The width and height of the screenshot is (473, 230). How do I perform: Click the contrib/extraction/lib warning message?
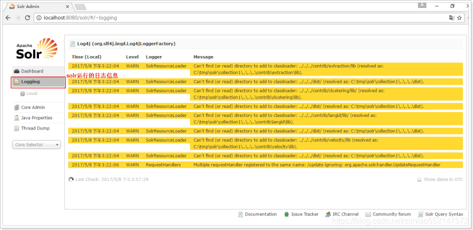tap(326, 69)
